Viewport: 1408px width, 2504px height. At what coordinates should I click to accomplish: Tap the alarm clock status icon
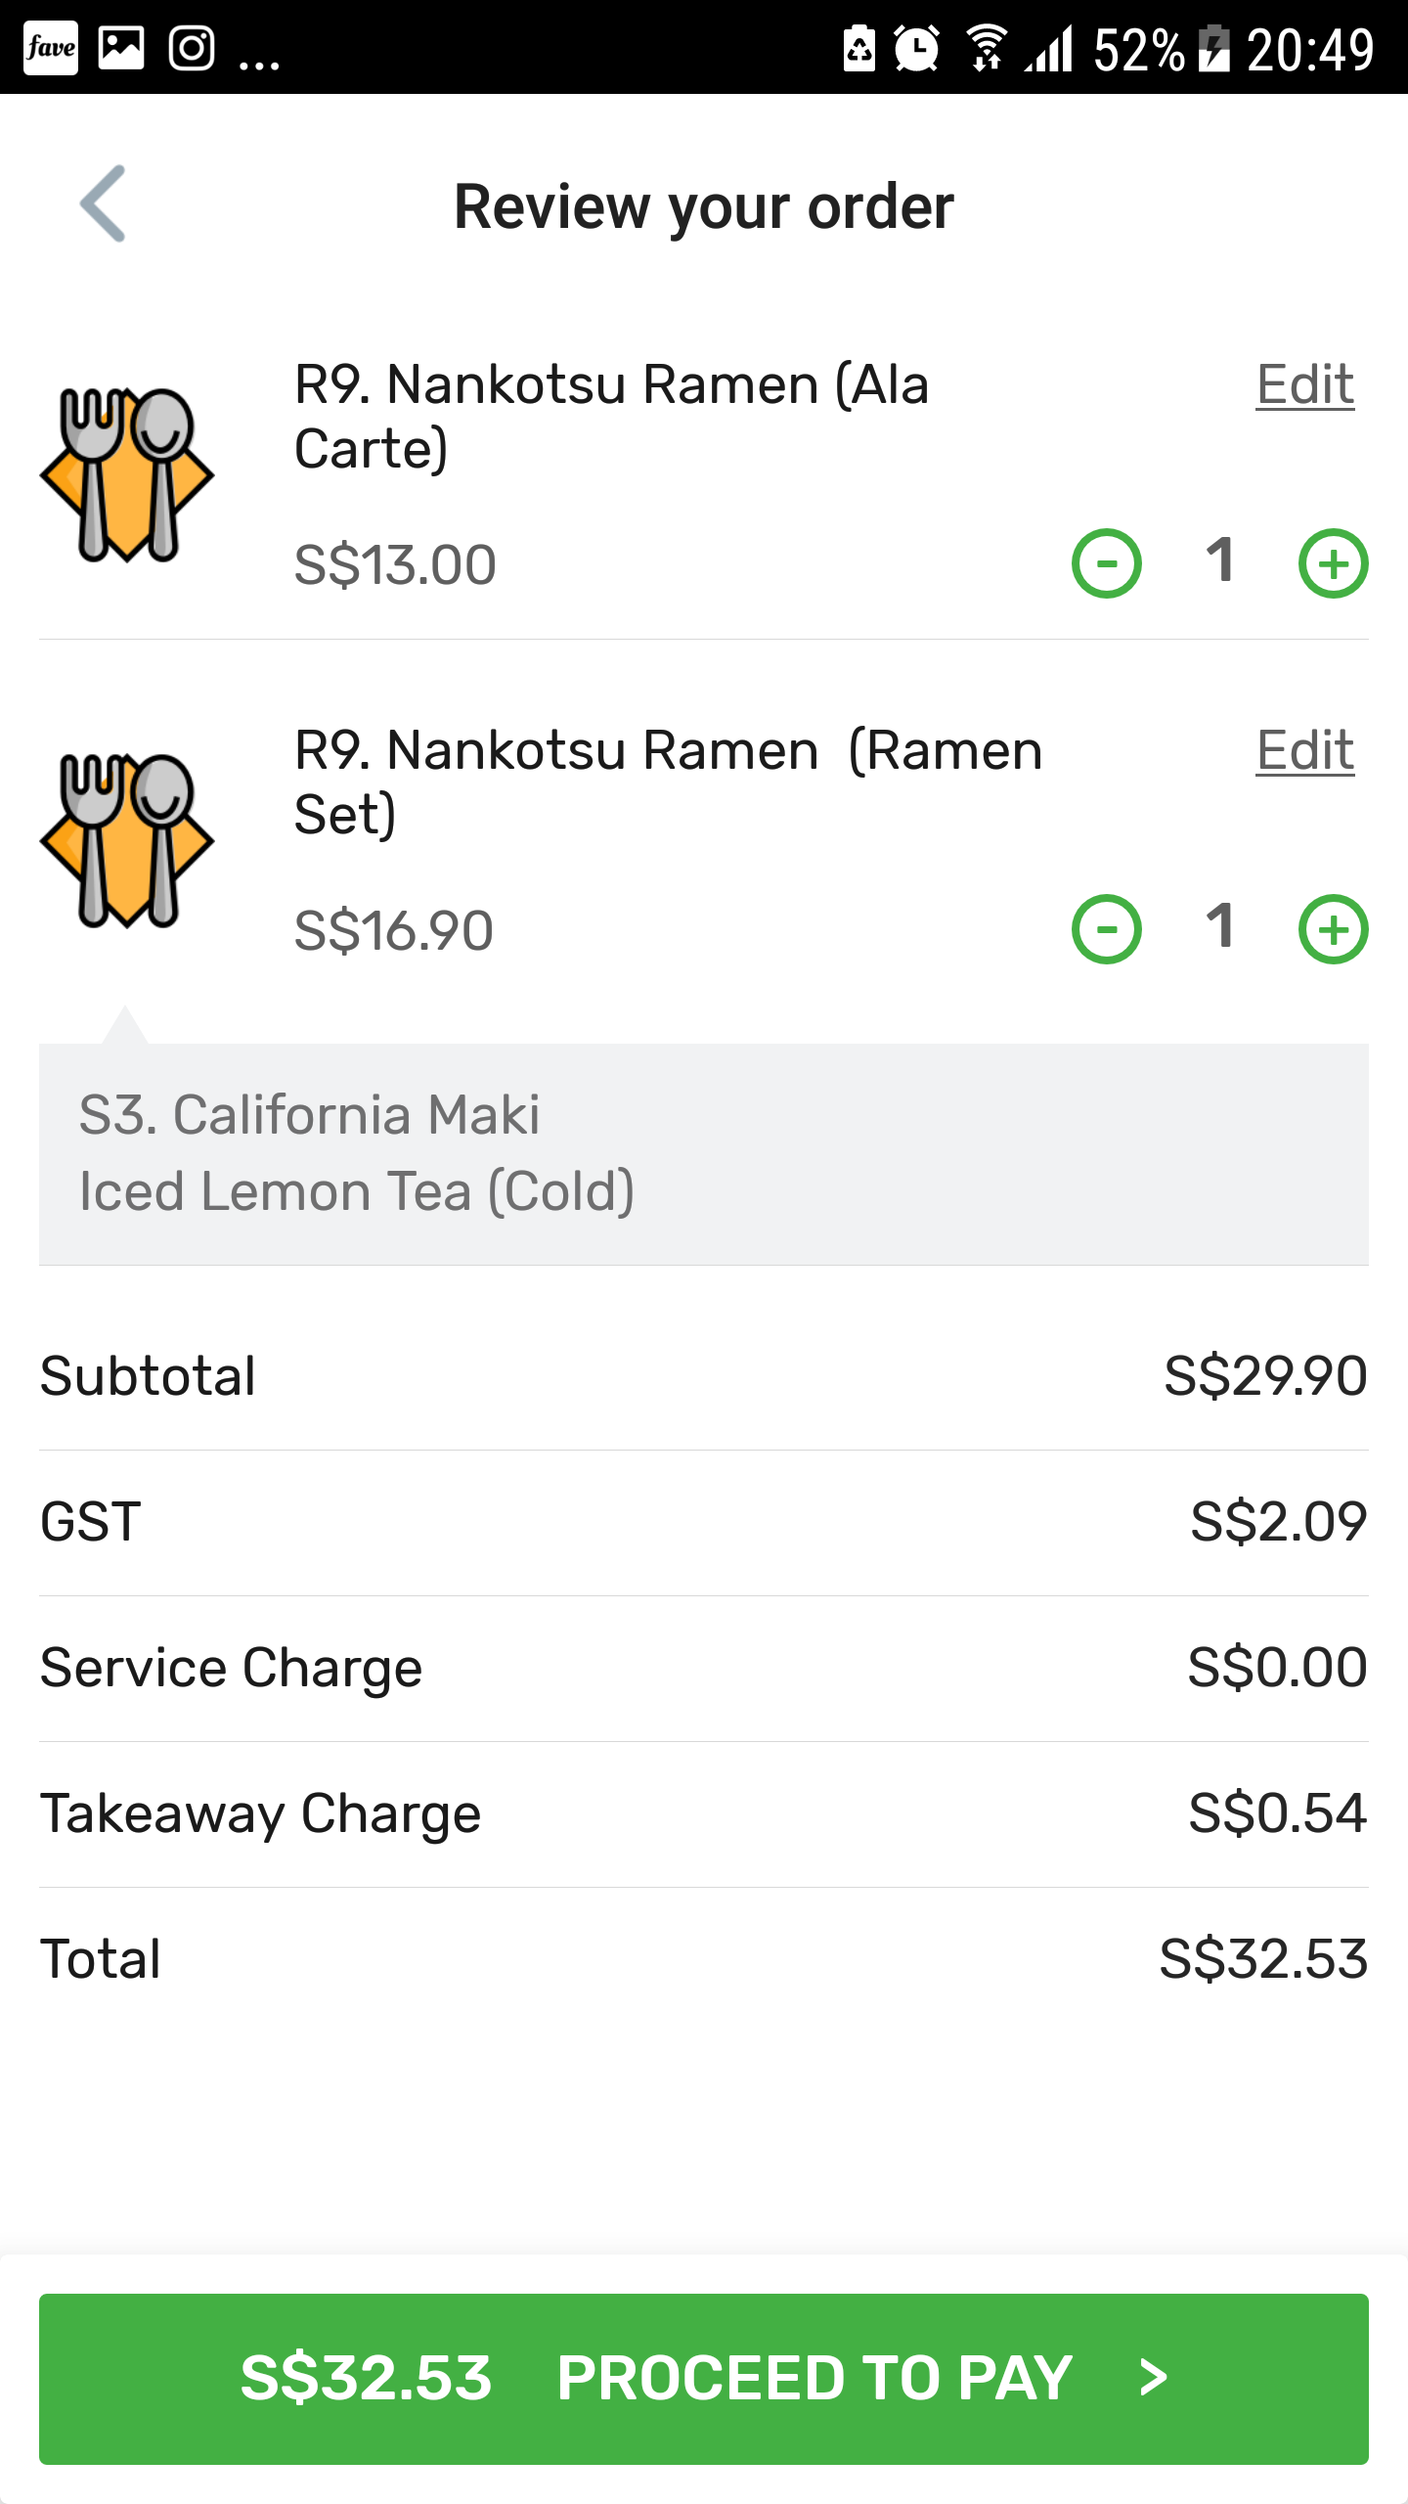click(x=916, y=48)
